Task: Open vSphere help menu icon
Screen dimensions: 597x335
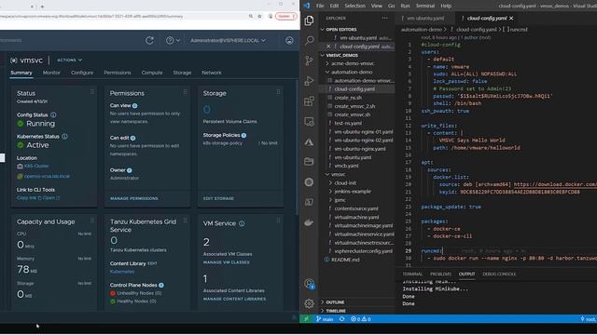Action: pos(173,40)
